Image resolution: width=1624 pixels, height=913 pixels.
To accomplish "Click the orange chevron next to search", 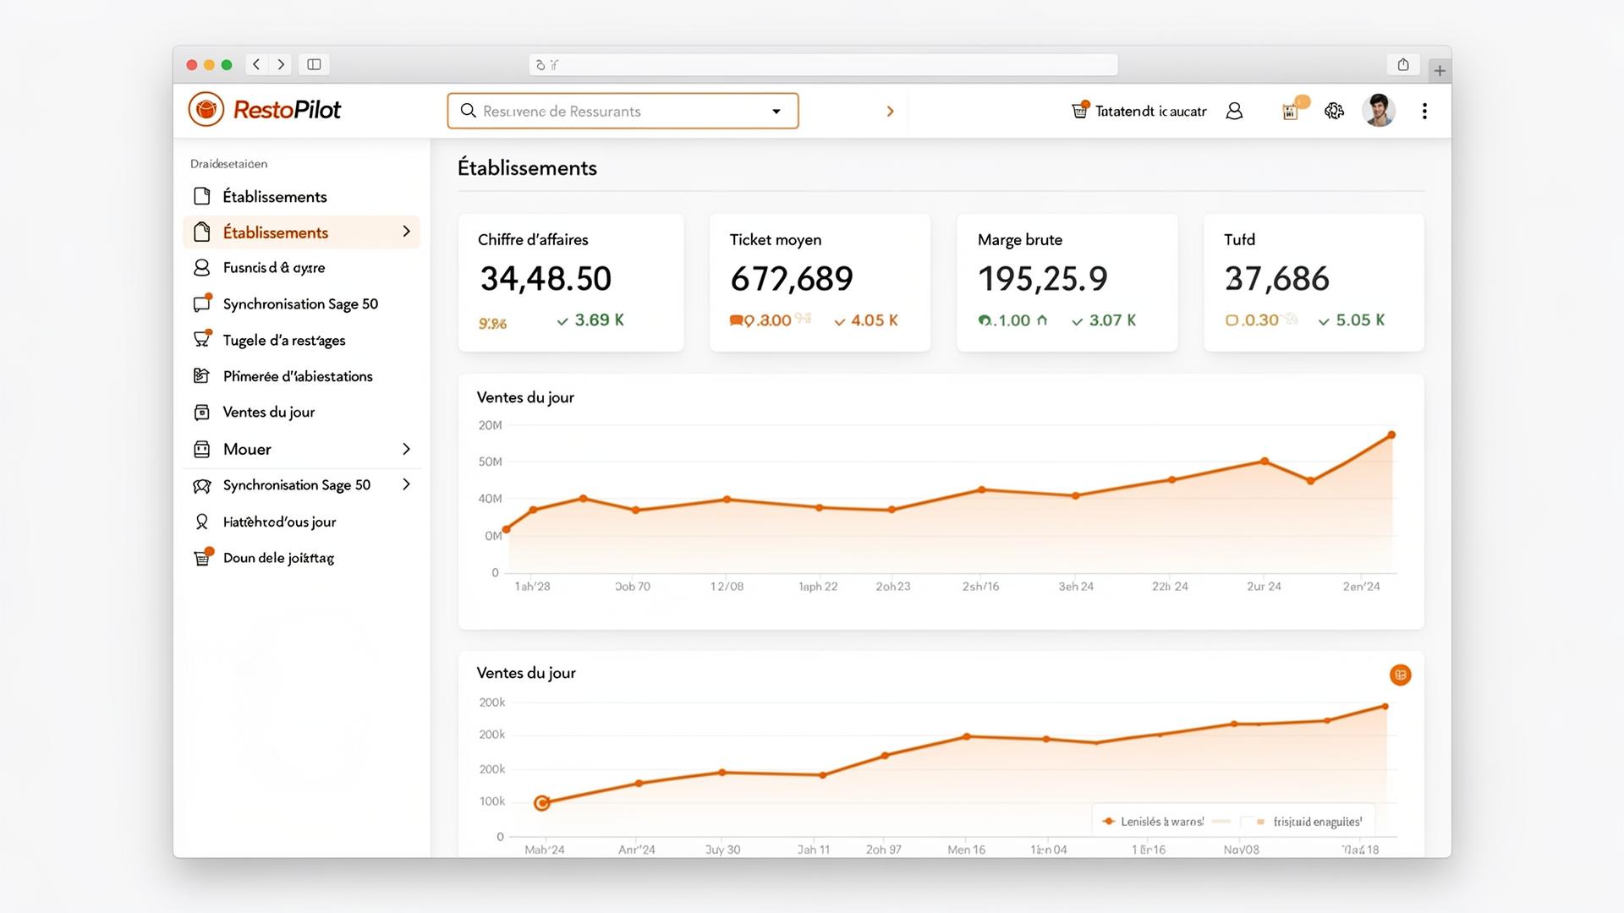I will [890, 112].
